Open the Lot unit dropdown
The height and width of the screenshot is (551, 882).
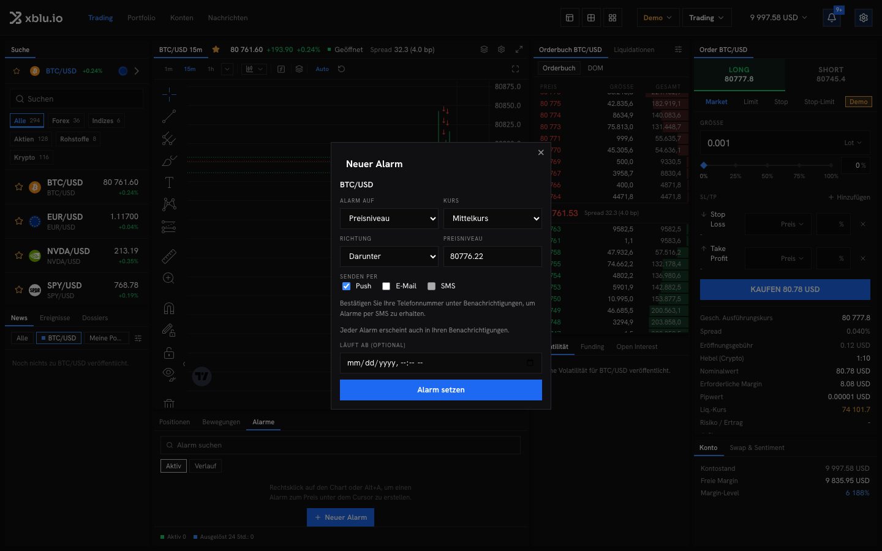853,143
